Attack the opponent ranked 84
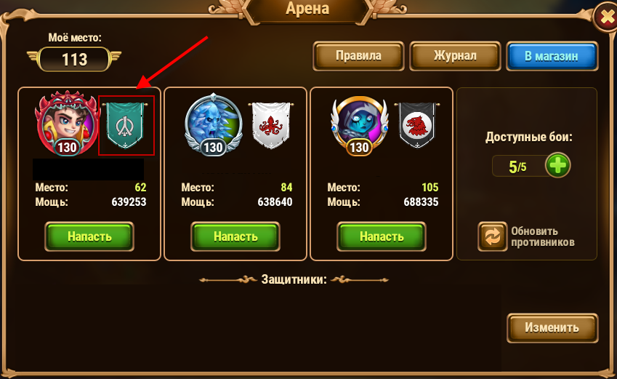 point(235,236)
